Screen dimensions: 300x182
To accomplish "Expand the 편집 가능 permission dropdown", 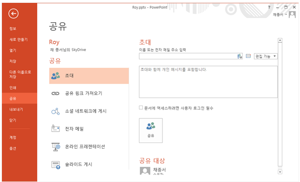I will (266, 56).
